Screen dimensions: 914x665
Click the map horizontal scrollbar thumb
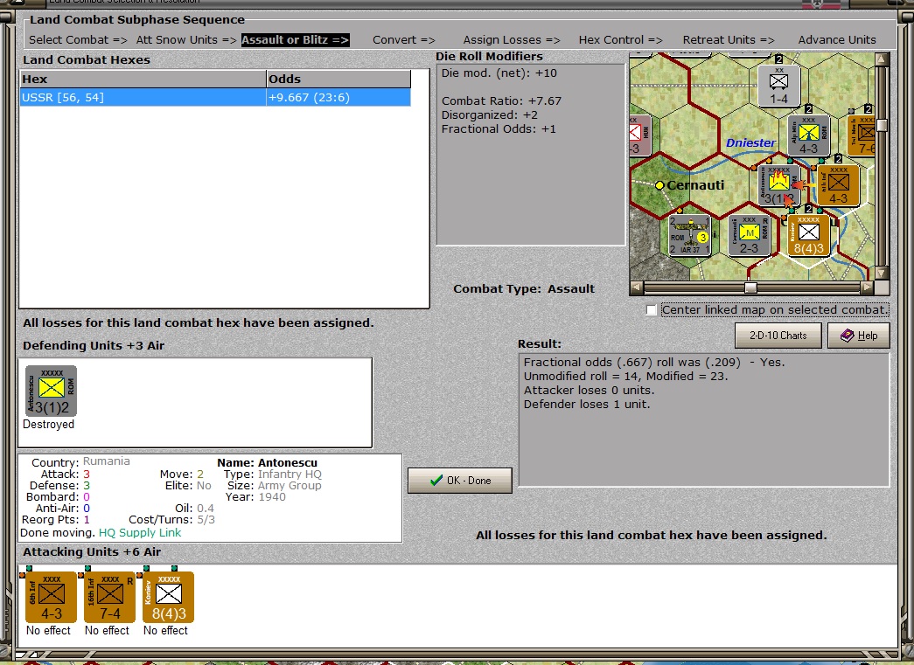(750, 287)
